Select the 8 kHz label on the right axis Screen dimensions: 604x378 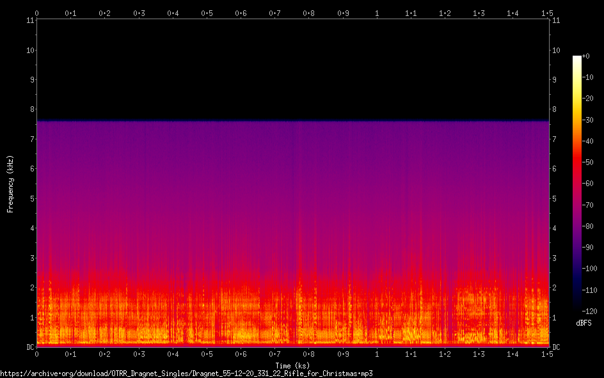[554, 109]
